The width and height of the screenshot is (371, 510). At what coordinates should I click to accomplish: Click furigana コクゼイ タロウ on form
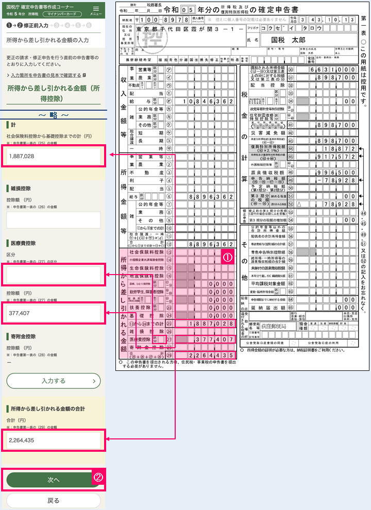click(291, 28)
